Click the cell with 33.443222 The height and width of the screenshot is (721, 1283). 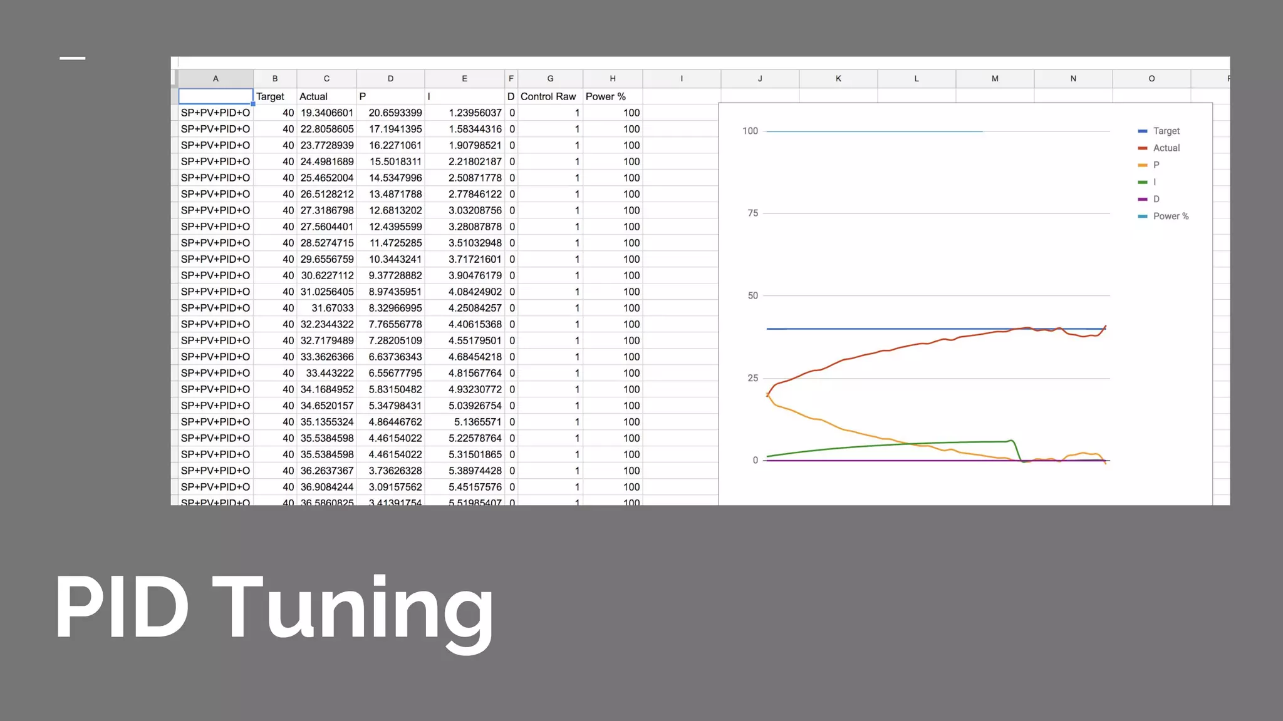326,373
